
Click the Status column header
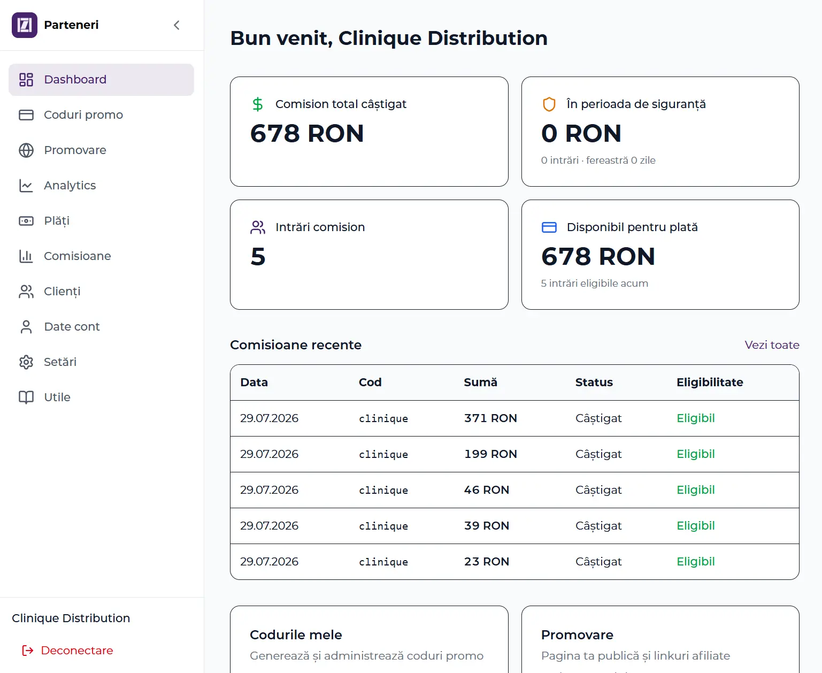(x=594, y=383)
